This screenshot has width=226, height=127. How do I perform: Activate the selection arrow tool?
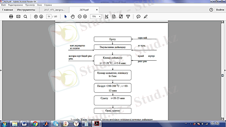click(66, 17)
